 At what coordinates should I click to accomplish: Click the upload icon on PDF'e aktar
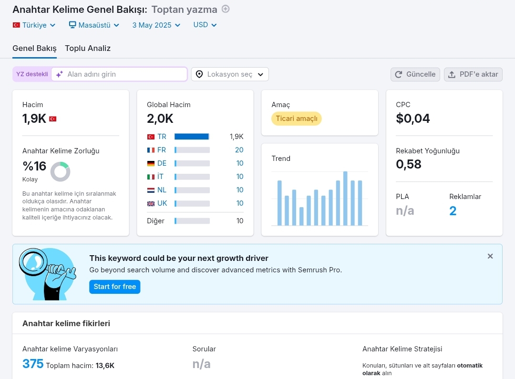452,74
